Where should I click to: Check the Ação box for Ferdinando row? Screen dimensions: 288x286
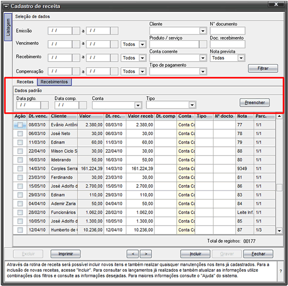click(20, 177)
